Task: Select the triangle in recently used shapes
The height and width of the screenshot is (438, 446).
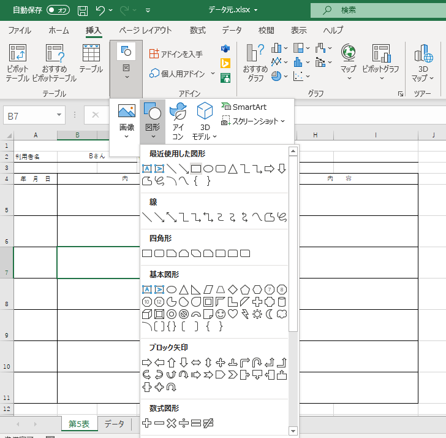Action: click(x=233, y=169)
